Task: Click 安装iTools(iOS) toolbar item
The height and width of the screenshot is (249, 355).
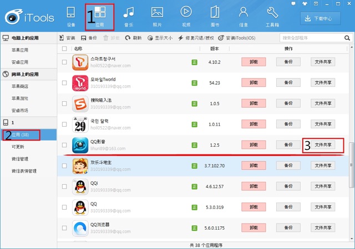Action: click(x=237, y=38)
